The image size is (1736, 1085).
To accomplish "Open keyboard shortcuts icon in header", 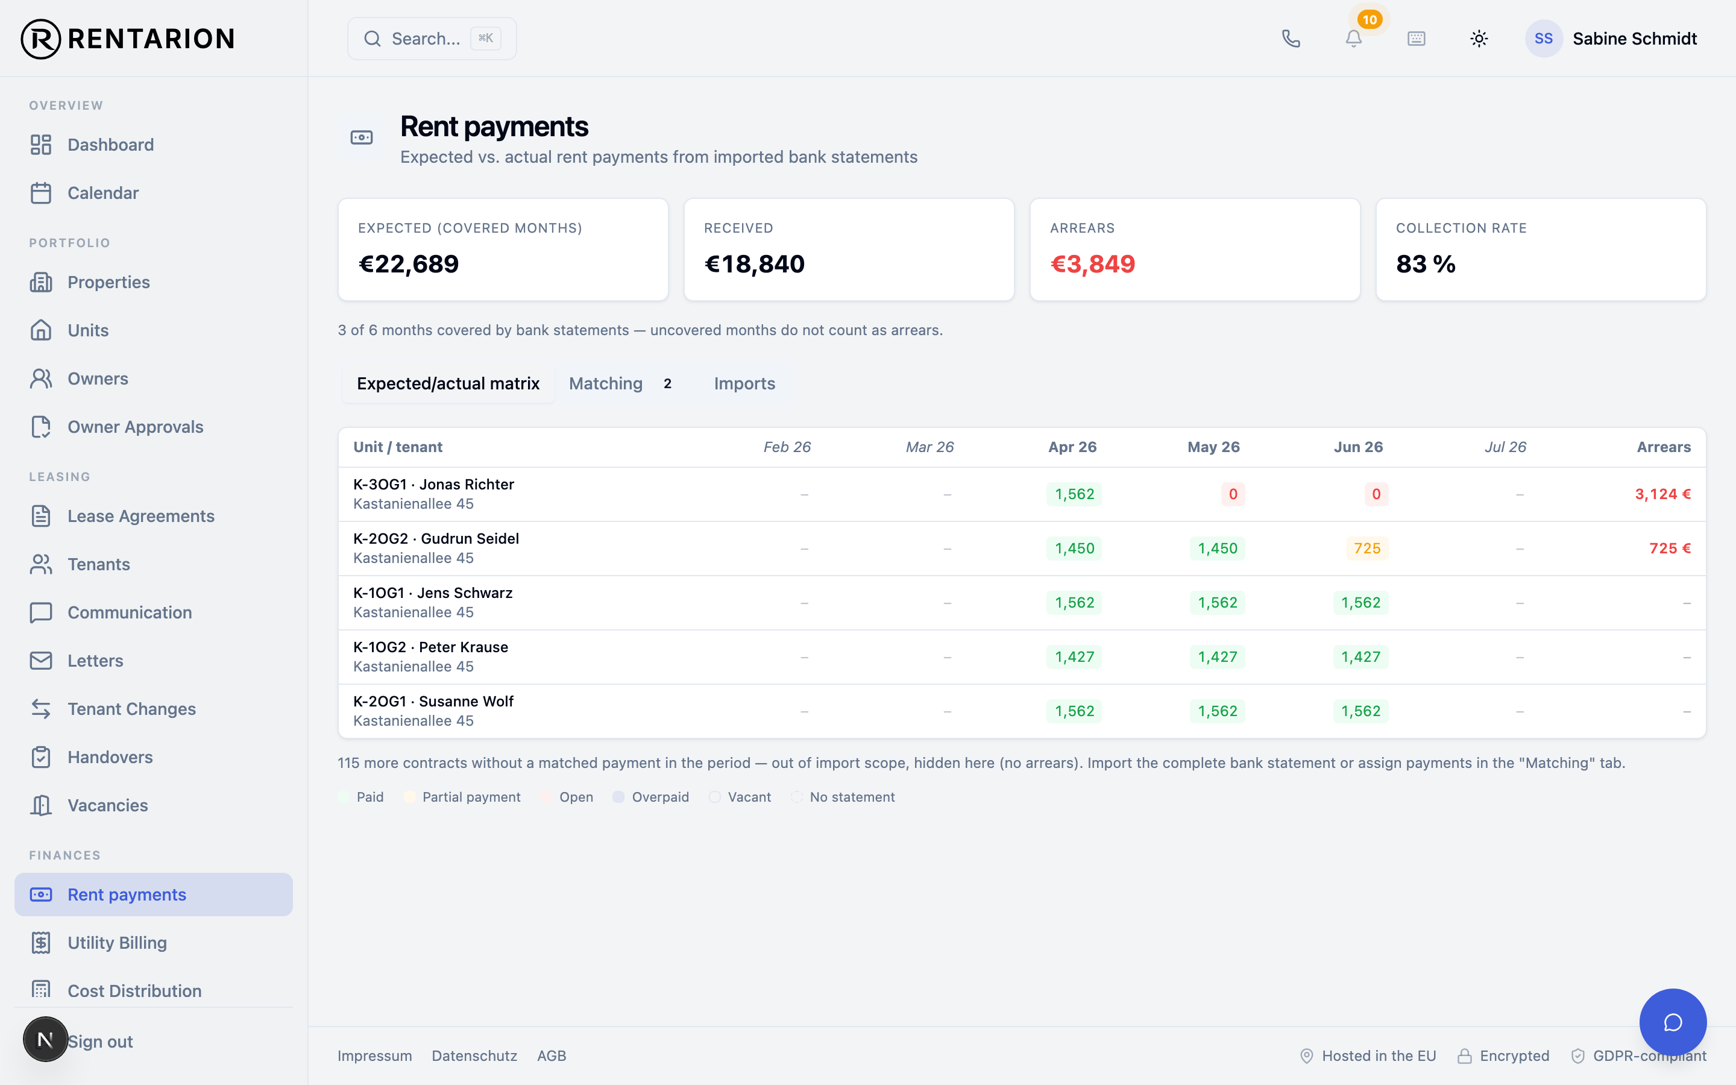I will 1416,39.
